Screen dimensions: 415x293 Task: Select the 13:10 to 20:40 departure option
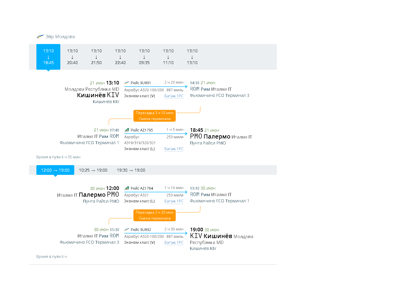[x=72, y=57]
